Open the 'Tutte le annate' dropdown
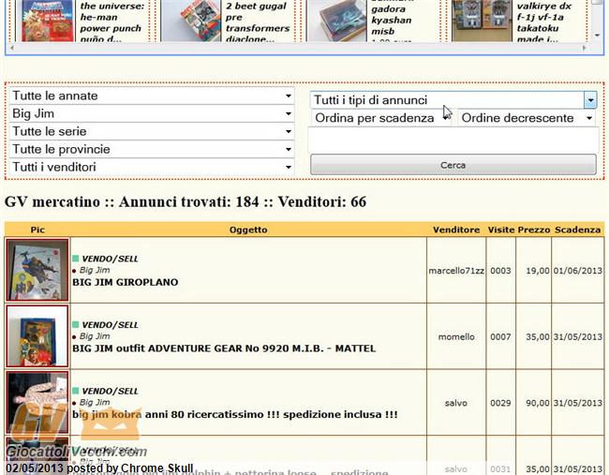The image size is (609, 475). click(x=152, y=96)
